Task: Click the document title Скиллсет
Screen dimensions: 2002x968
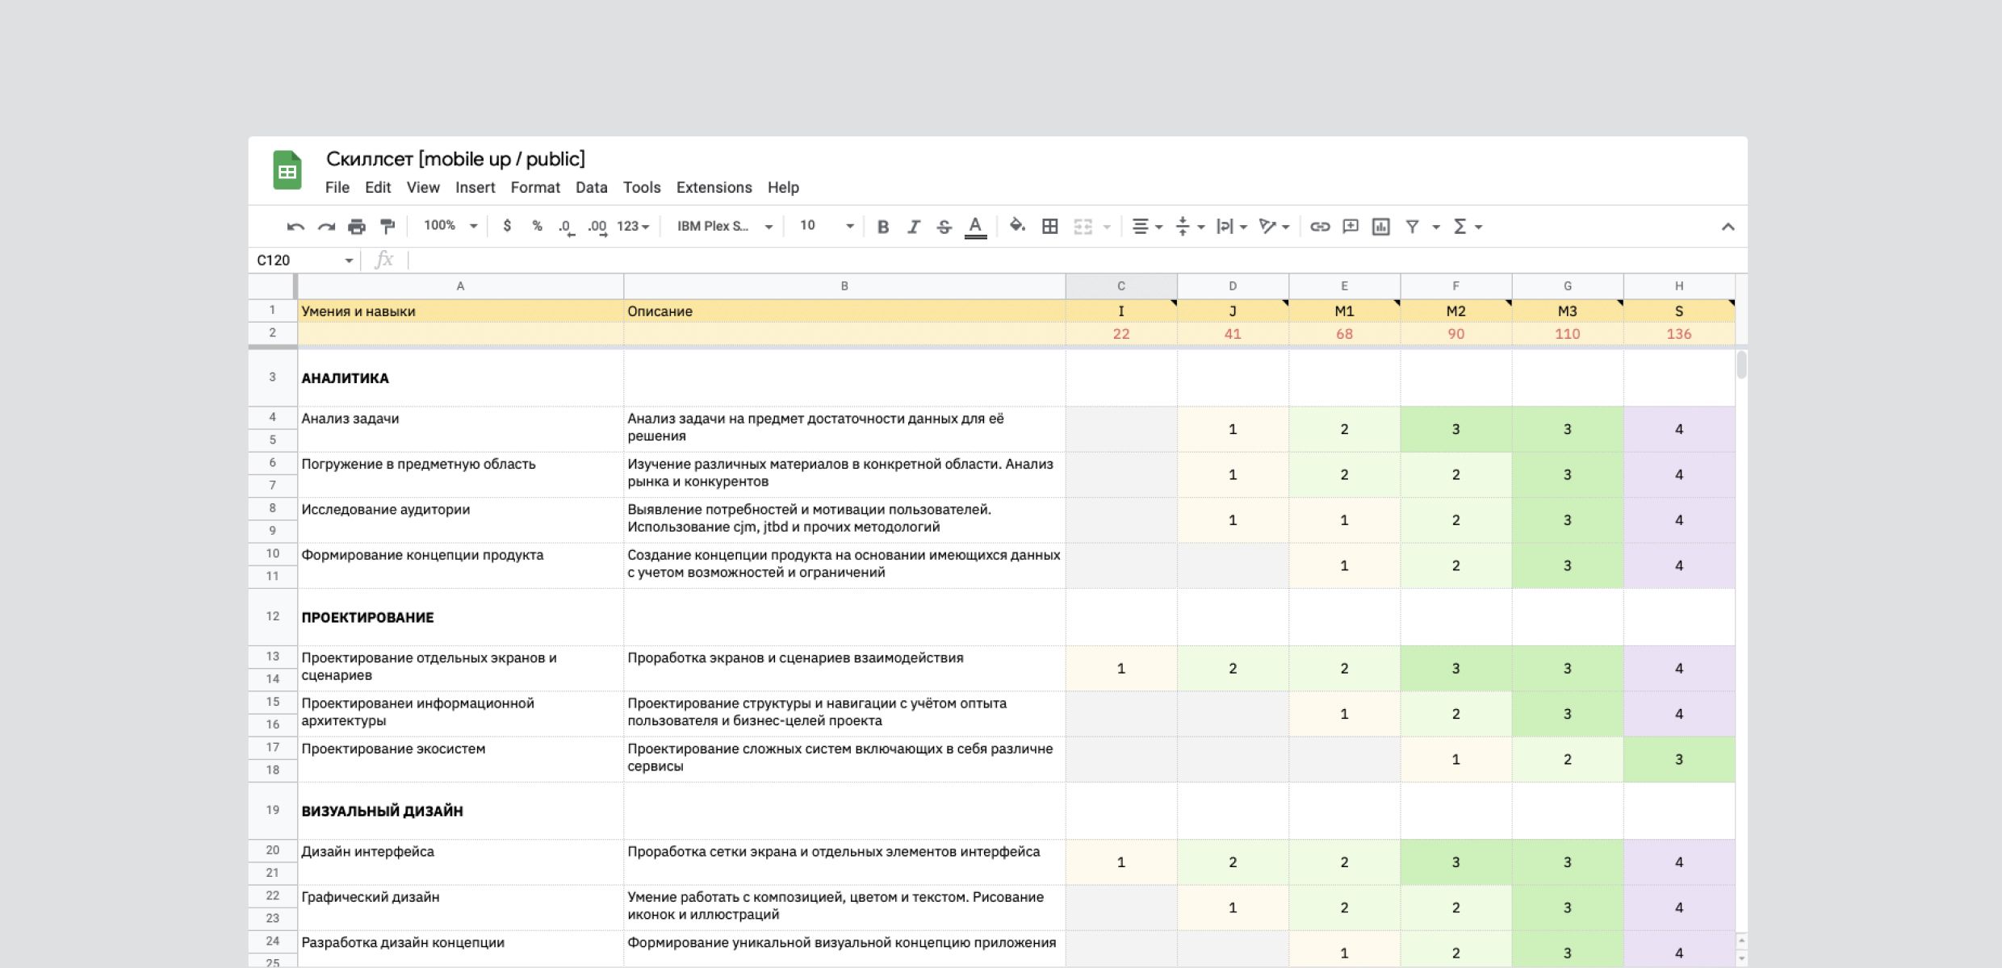Action: pyautogui.click(x=455, y=159)
